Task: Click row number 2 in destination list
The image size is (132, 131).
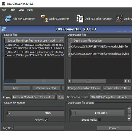Action: pos(69,54)
